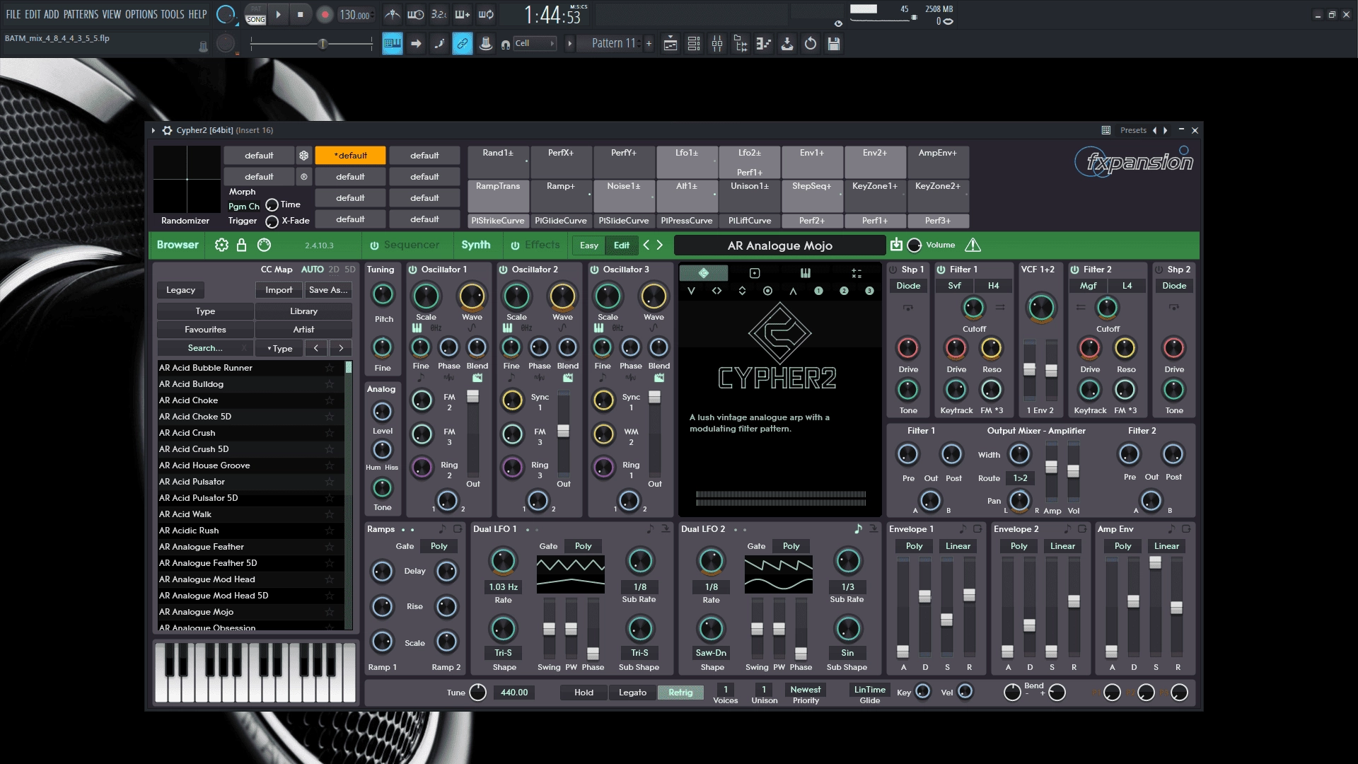Select the math operators view icon in display

coord(856,273)
